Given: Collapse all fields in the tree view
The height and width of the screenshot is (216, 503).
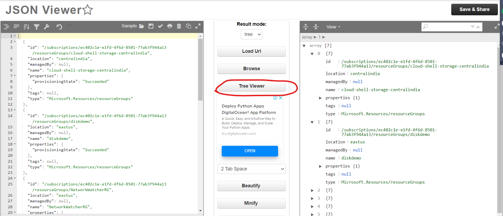Looking at the screenshot, I should [x=316, y=27].
